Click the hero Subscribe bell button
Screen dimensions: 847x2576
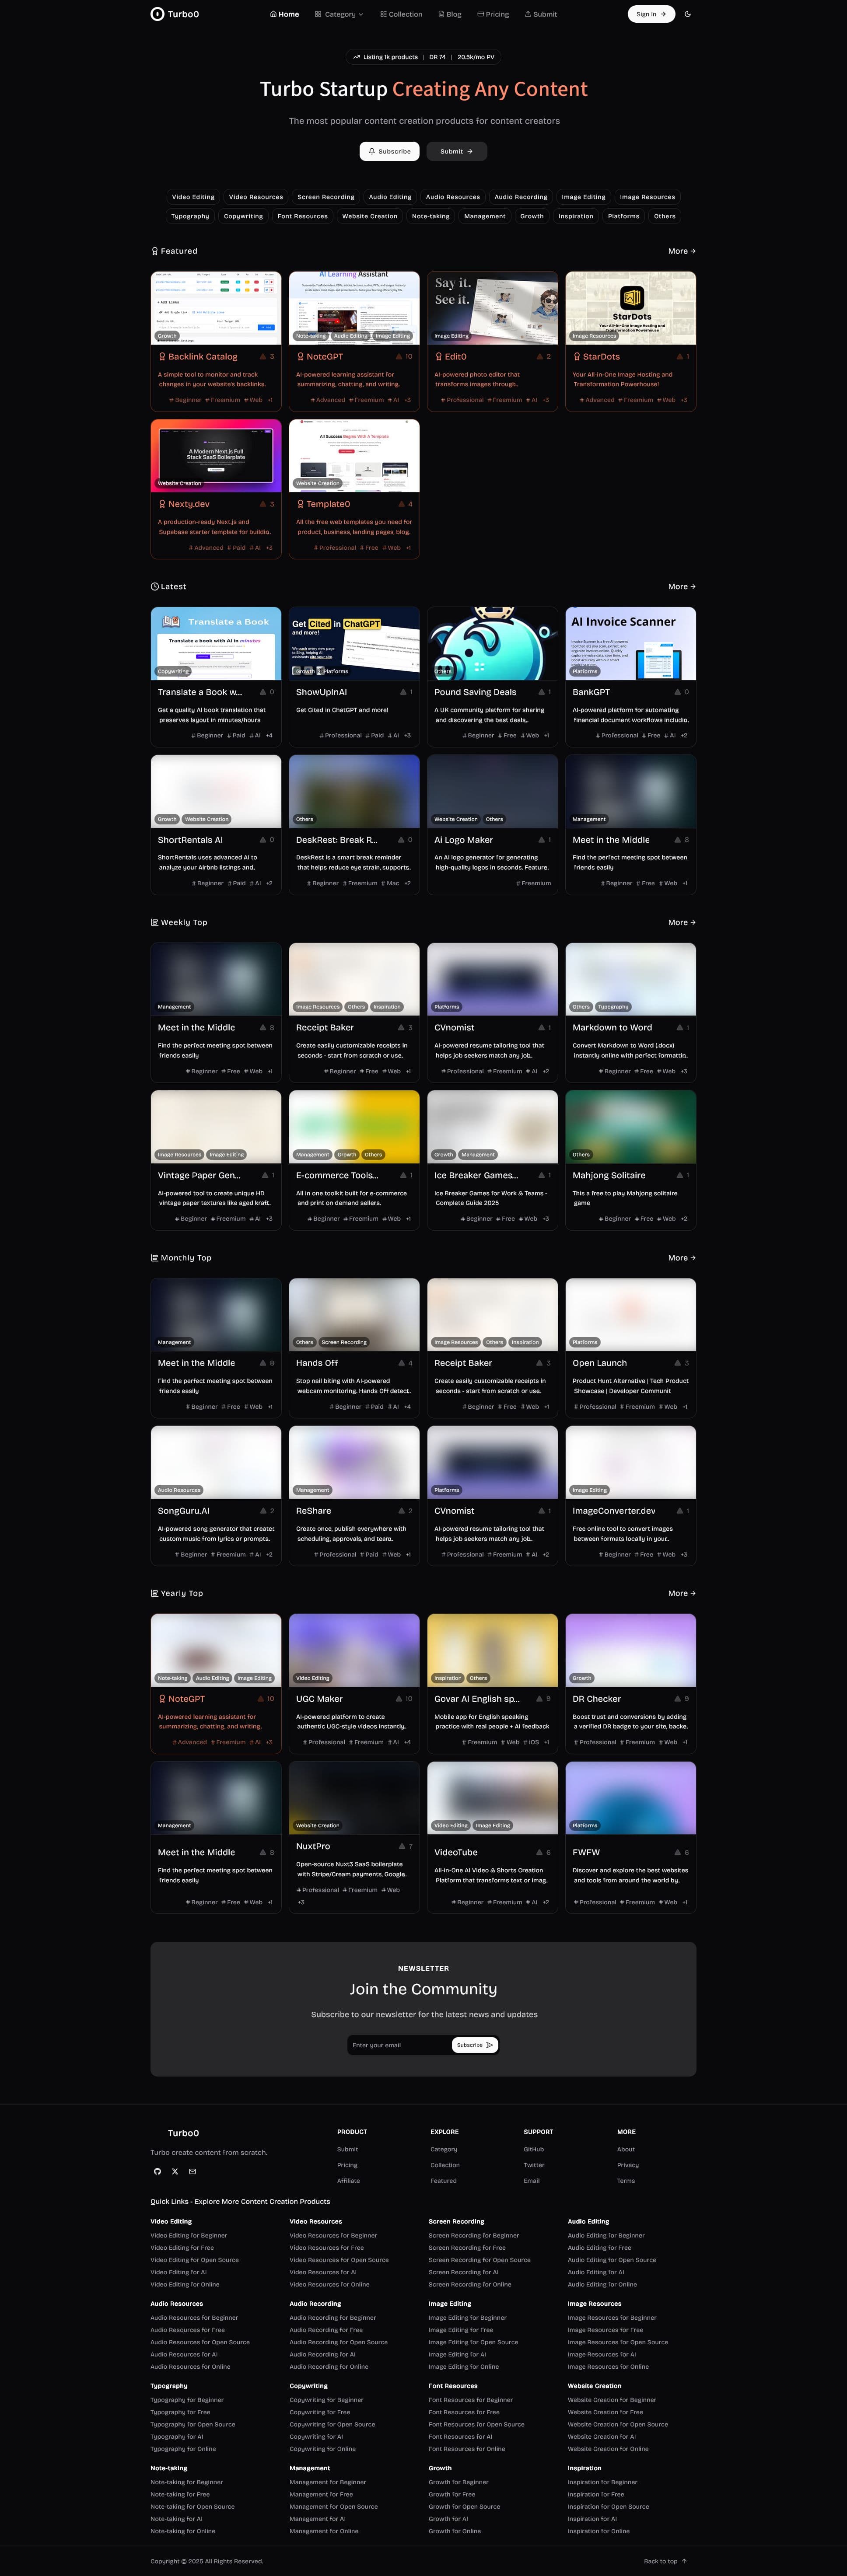coord(389,151)
